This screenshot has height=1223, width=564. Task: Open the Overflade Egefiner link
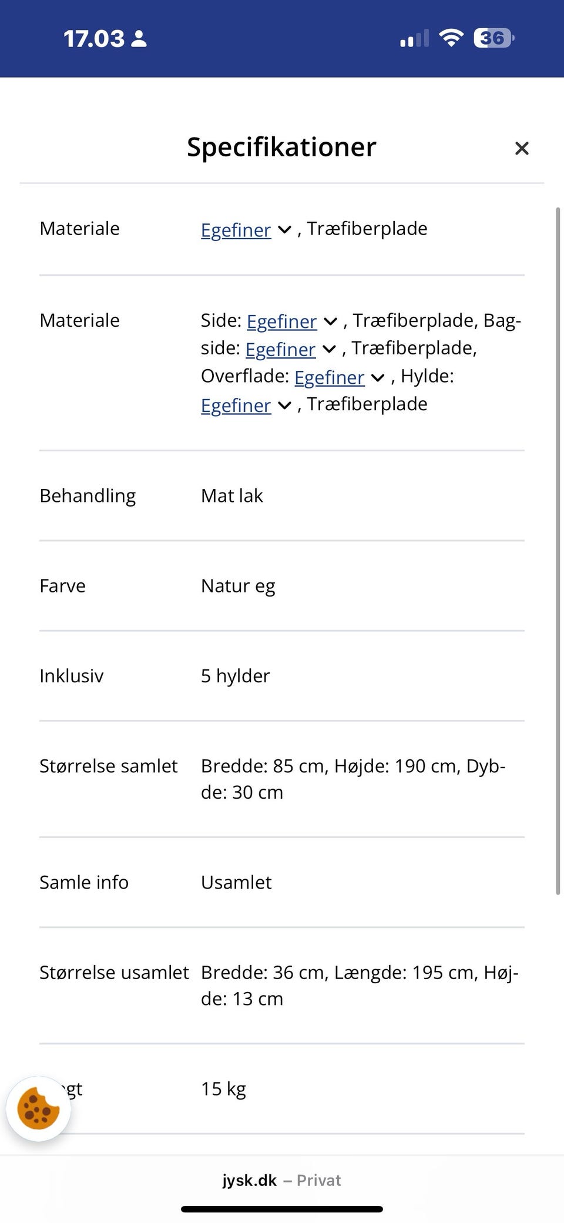(330, 377)
